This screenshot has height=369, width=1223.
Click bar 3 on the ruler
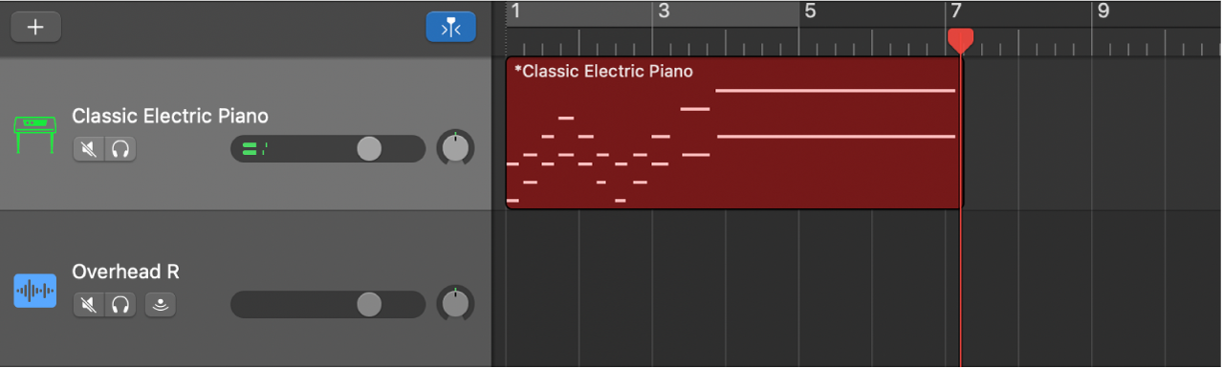click(x=664, y=11)
